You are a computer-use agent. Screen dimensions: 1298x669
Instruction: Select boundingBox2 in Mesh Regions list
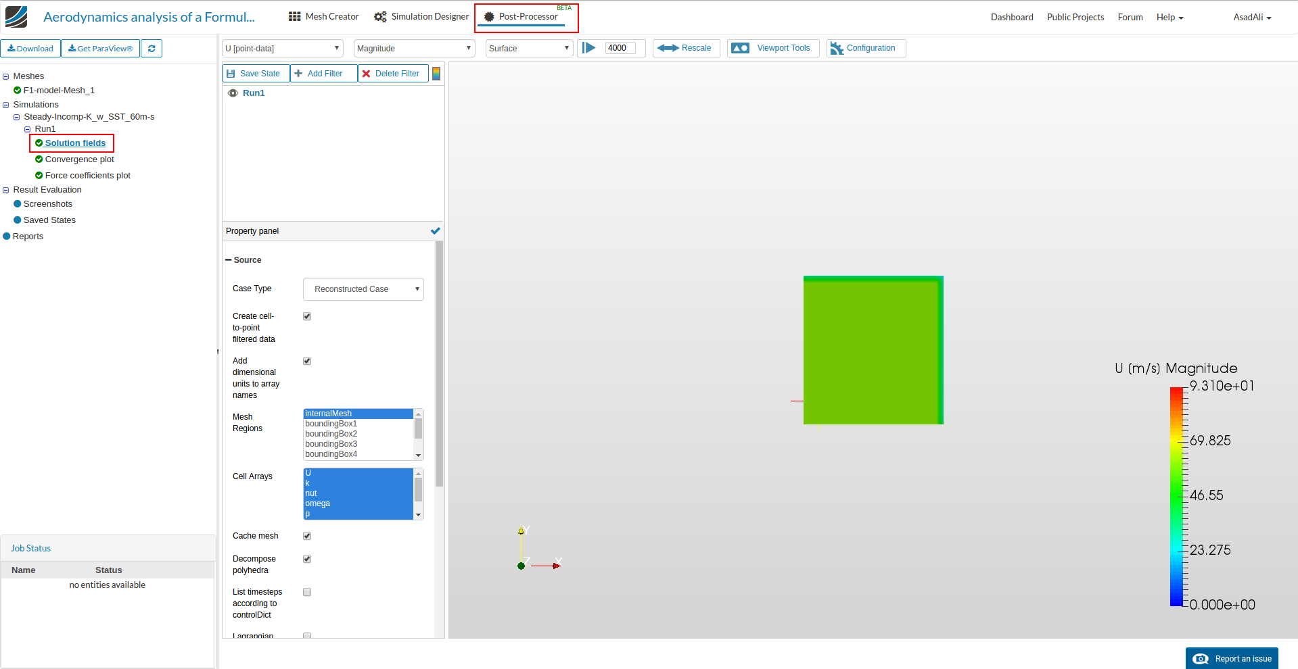click(358, 434)
